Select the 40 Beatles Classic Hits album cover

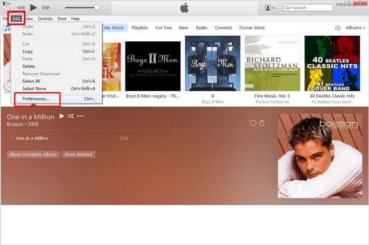332,63
